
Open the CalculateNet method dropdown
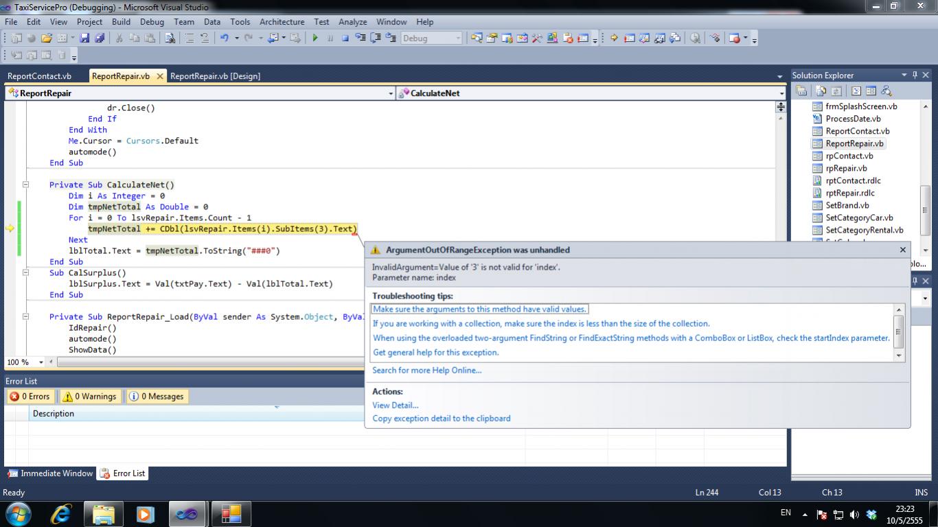[x=781, y=93]
